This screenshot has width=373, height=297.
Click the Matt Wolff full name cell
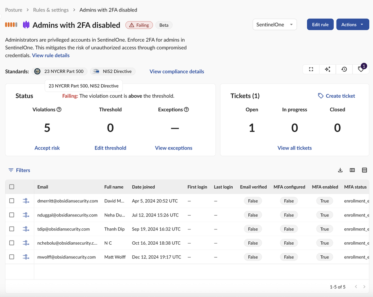pos(115,257)
